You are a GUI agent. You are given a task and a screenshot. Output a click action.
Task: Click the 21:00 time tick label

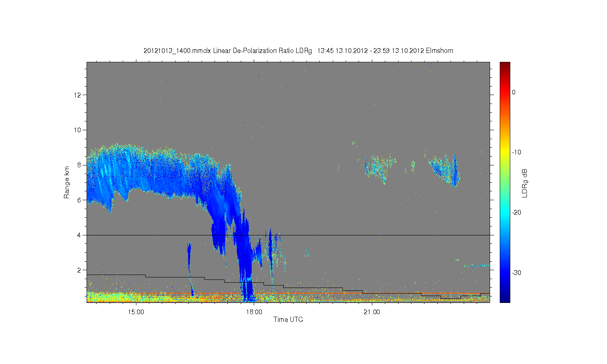(x=372, y=312)
